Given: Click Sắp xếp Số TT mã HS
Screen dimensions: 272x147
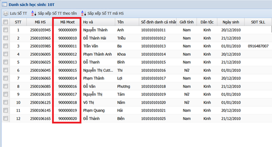Looking at the screenshot, I should click(x=102, y=13).
